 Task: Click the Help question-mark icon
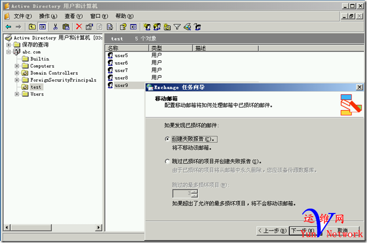123,27
